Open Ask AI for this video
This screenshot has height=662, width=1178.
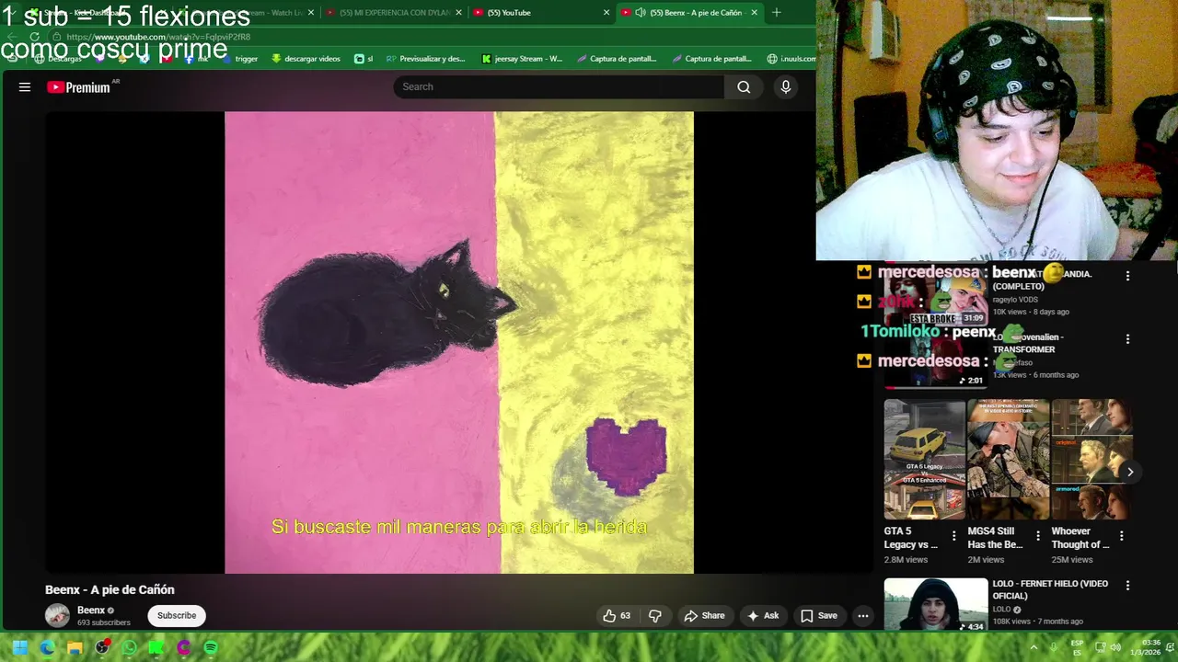[x=763, y=616]
